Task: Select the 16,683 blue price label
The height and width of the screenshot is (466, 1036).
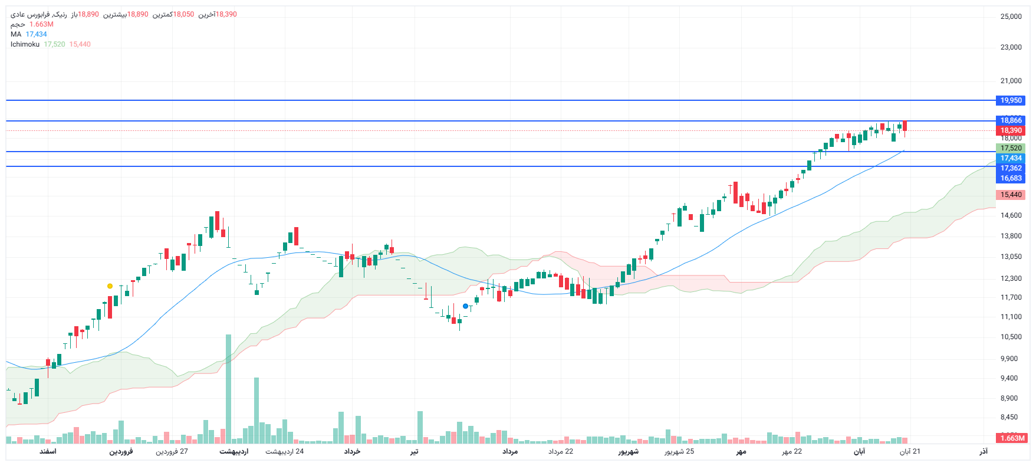Action: point(1011,178)
